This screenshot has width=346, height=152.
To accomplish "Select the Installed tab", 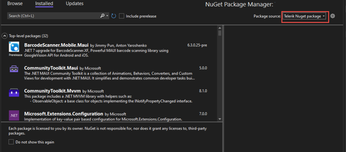I will click(44, 4).
